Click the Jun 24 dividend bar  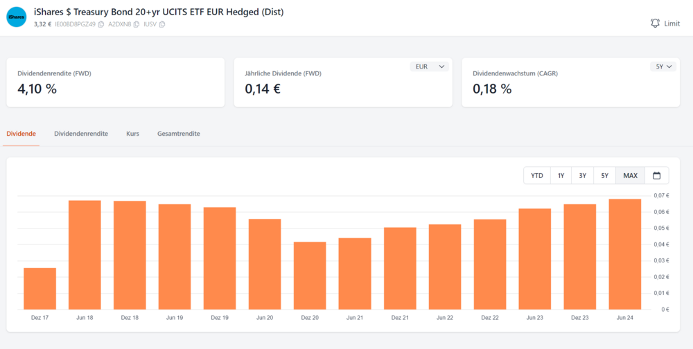point(625,254)
